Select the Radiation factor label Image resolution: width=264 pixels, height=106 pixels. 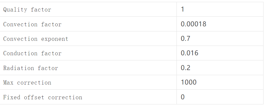tap(31, 68)
